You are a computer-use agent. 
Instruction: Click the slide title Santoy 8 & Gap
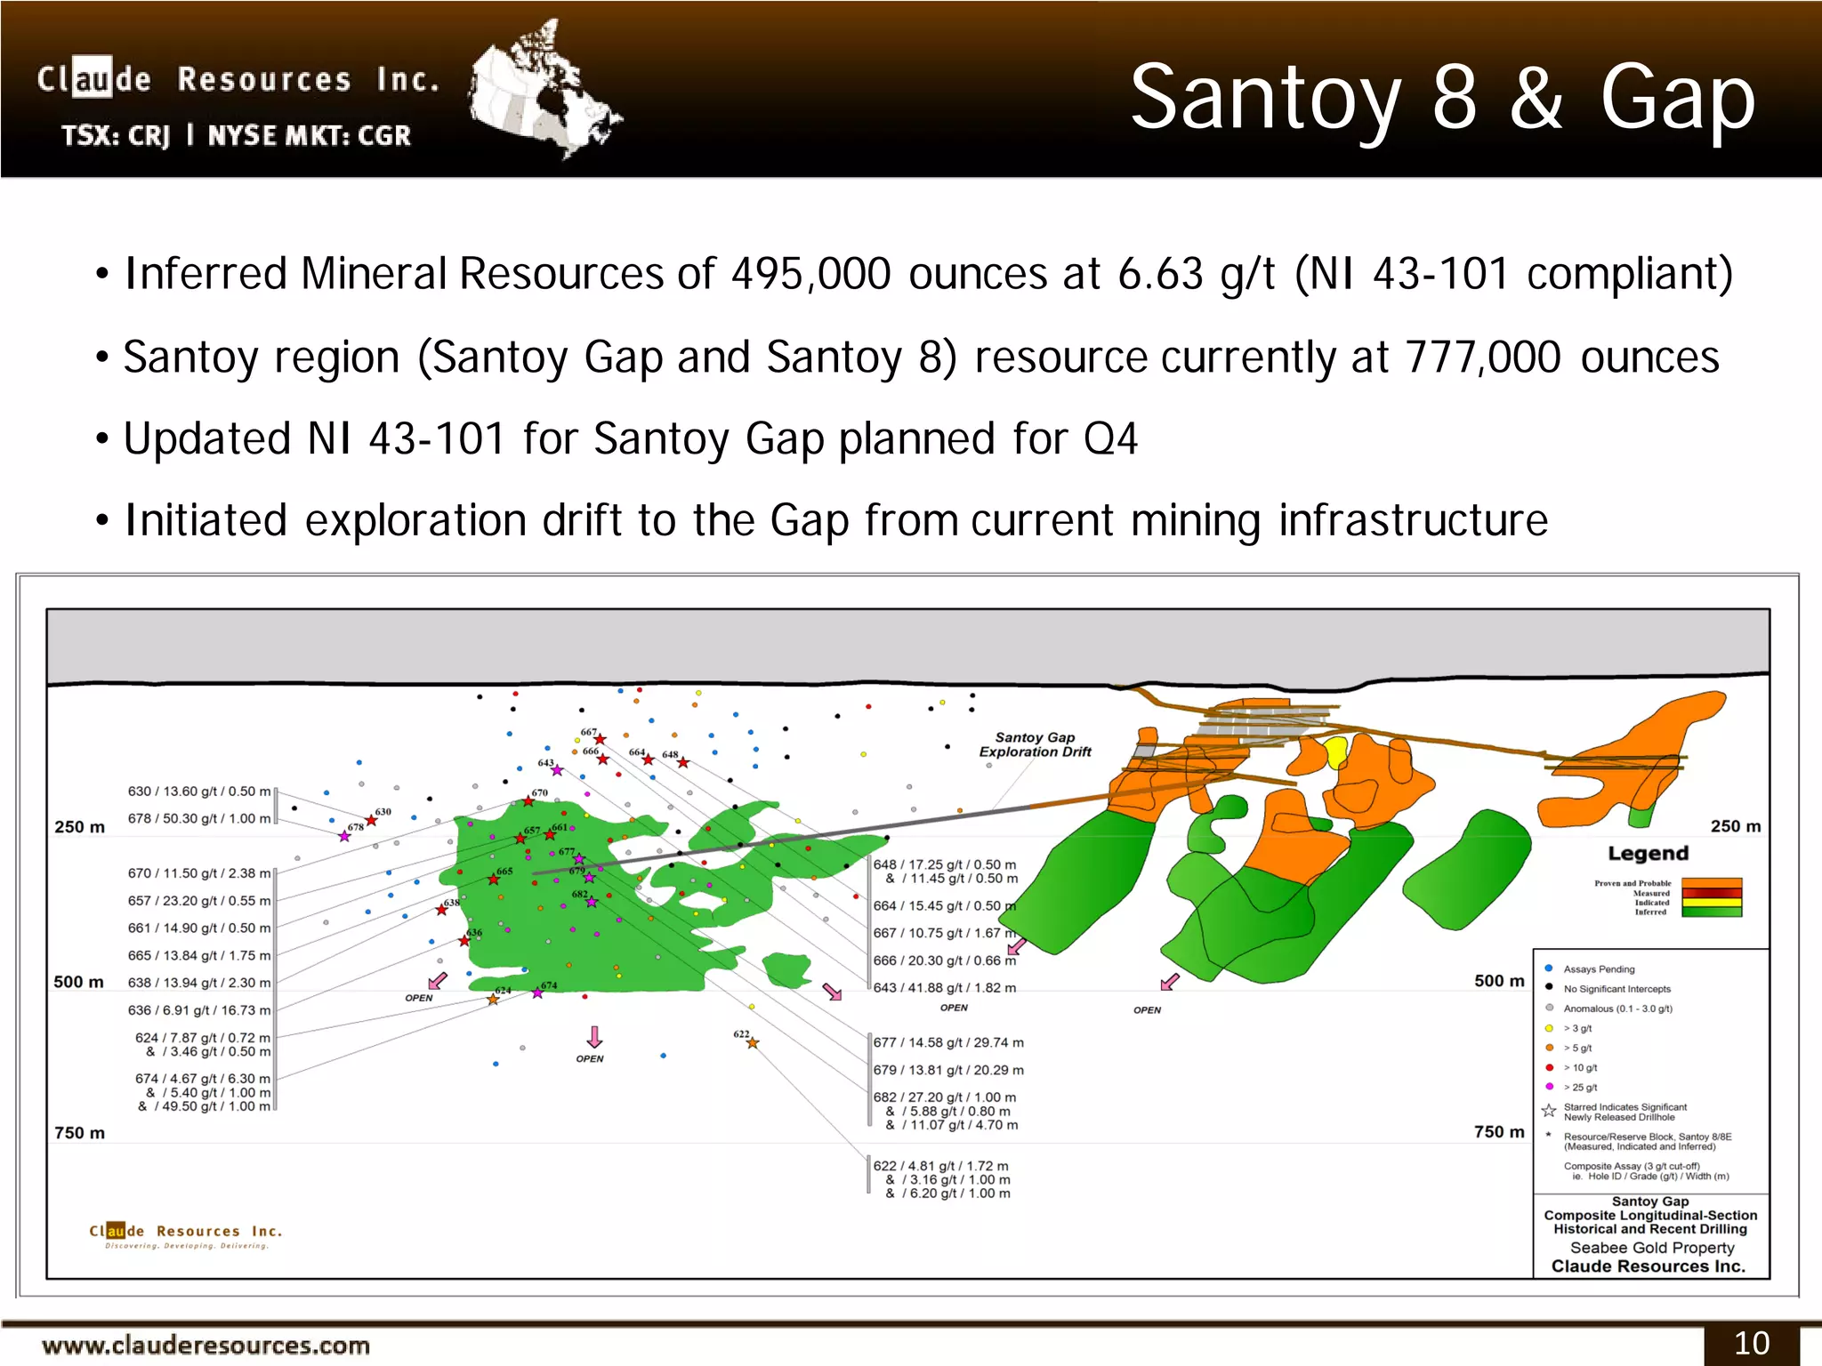(1443, 98)
